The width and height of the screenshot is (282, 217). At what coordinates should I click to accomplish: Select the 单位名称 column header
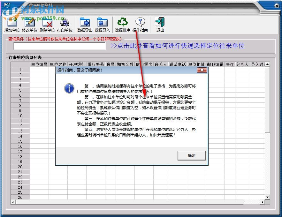(58, 64)
